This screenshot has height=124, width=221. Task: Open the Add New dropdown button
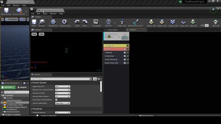coord(8,87)
